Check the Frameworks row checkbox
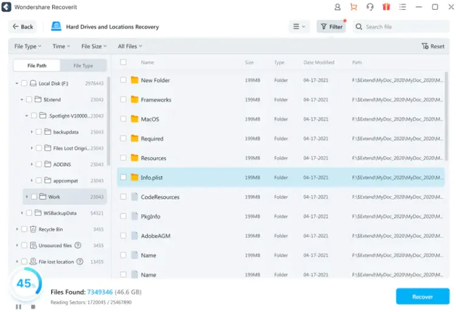Image resolution: width=456 pixels, height=312 pixels. 123,100
